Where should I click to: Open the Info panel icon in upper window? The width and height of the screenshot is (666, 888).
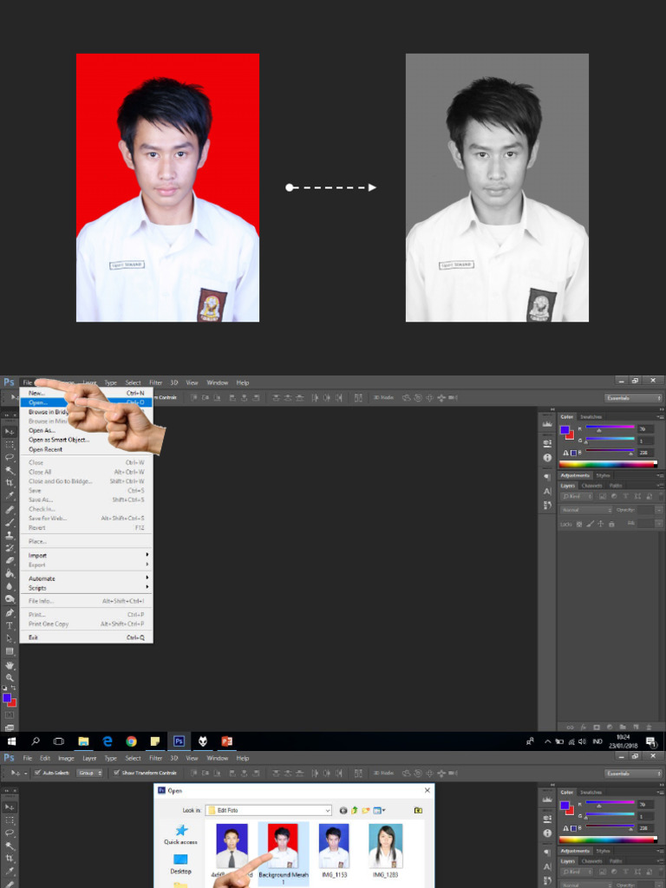click(547, 457)
